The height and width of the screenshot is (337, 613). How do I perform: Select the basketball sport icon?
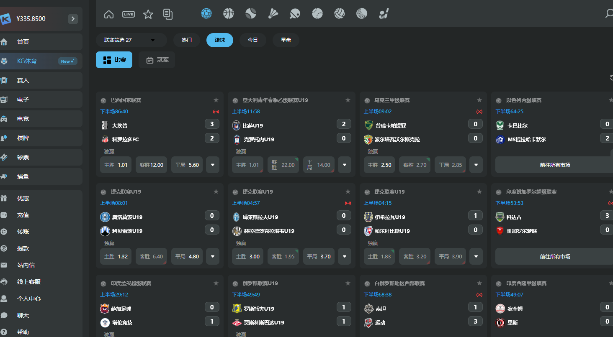pos(229,14)
